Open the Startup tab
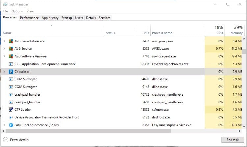Screen dimensions: 247x147 (x=67, y=18)
